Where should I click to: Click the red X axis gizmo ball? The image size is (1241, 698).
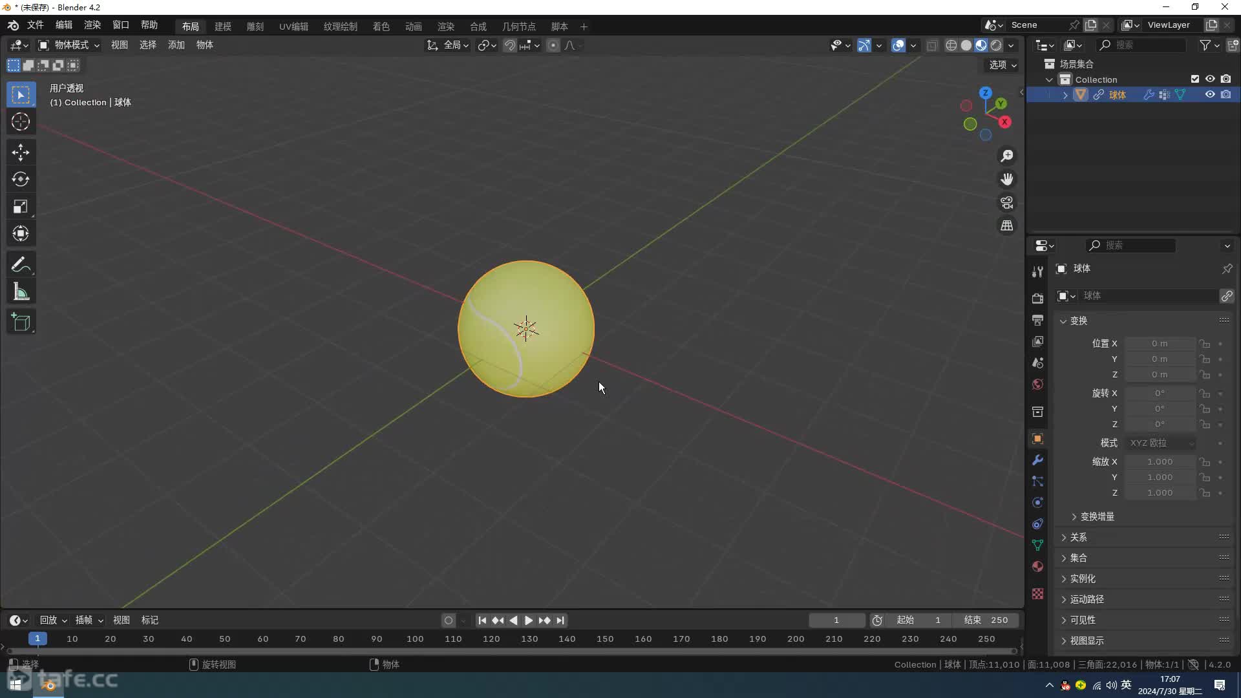click(1005, 122)
